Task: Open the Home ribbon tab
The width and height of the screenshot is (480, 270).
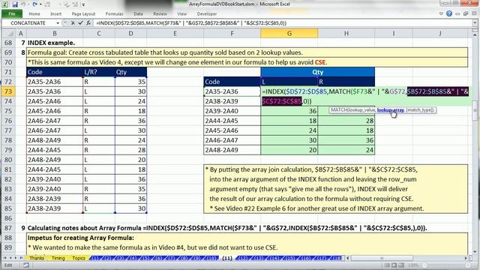Action: tap(34, 13)
